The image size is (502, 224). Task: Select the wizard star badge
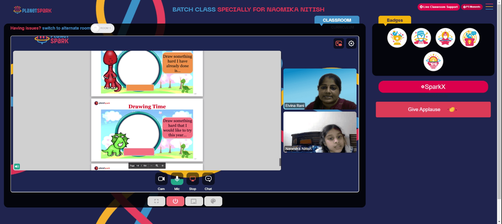445,38
